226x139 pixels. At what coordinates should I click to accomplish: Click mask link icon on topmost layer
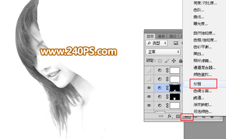tap(167, 70)
